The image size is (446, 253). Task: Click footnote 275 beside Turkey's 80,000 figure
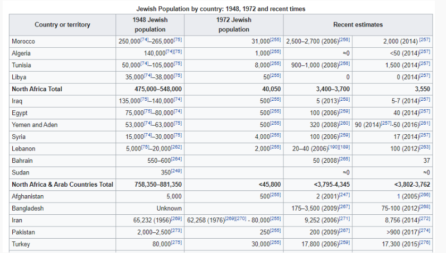[x=176, y=243]
